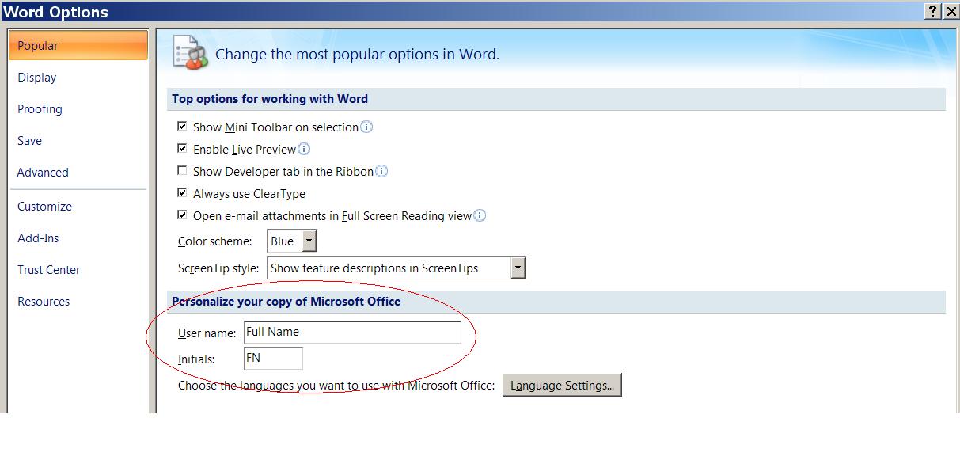Select the Popular category
The width and height of the screenshot is (960, 475).
tap(78, 46)
